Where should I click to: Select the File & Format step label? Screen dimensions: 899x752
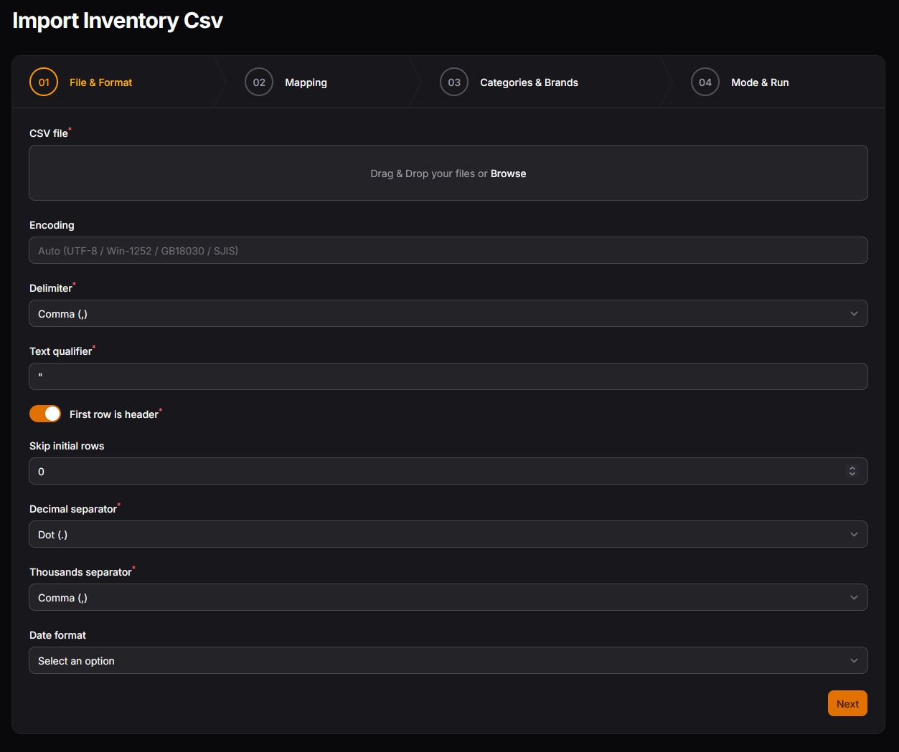pyautogui.click(x=100, y=82)
